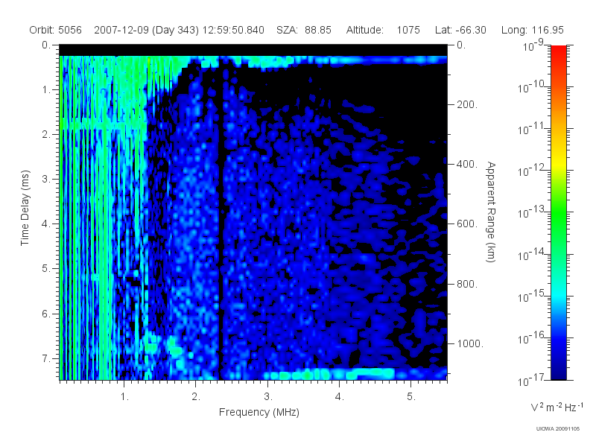Image resolution: width=596 pixels, height=447 pixels.
Task: Click the '4.' tick label on the frequency axis
Action: point(340,397)
